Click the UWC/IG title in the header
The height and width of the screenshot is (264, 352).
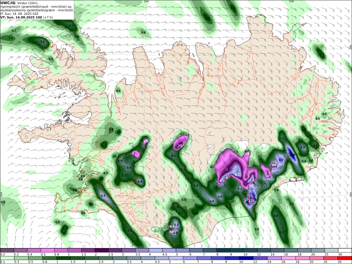(x=7, y=3)
